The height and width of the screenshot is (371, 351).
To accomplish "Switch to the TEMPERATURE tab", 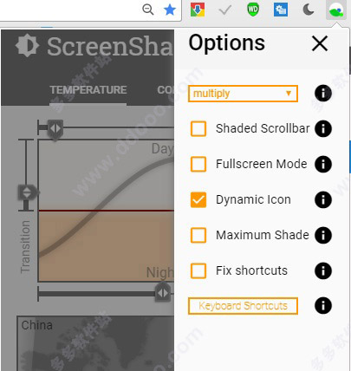I will [88, 90].
